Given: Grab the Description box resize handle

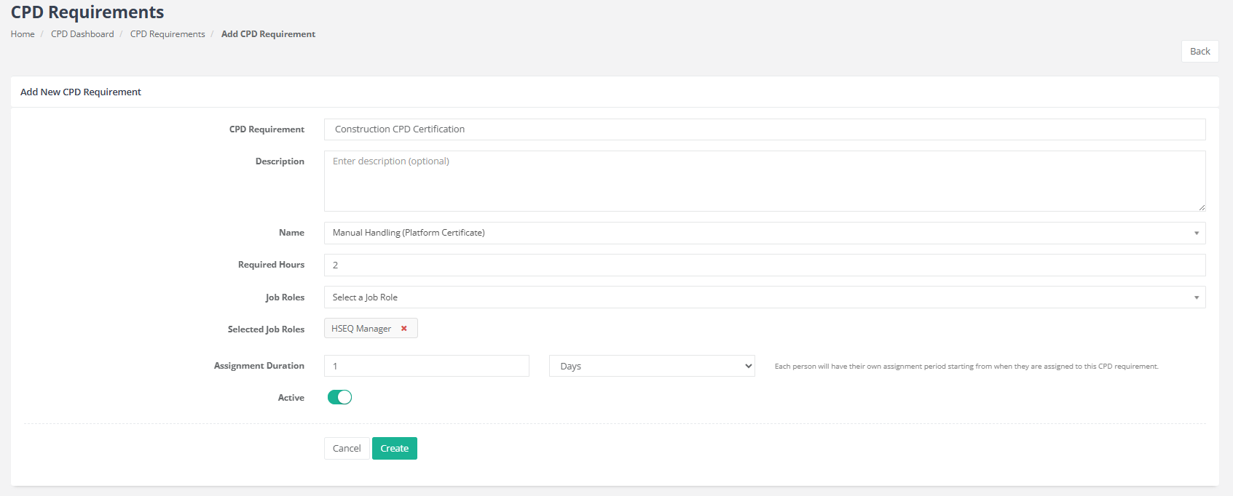Looking at the screenshot, I should tap(1201, 207).
